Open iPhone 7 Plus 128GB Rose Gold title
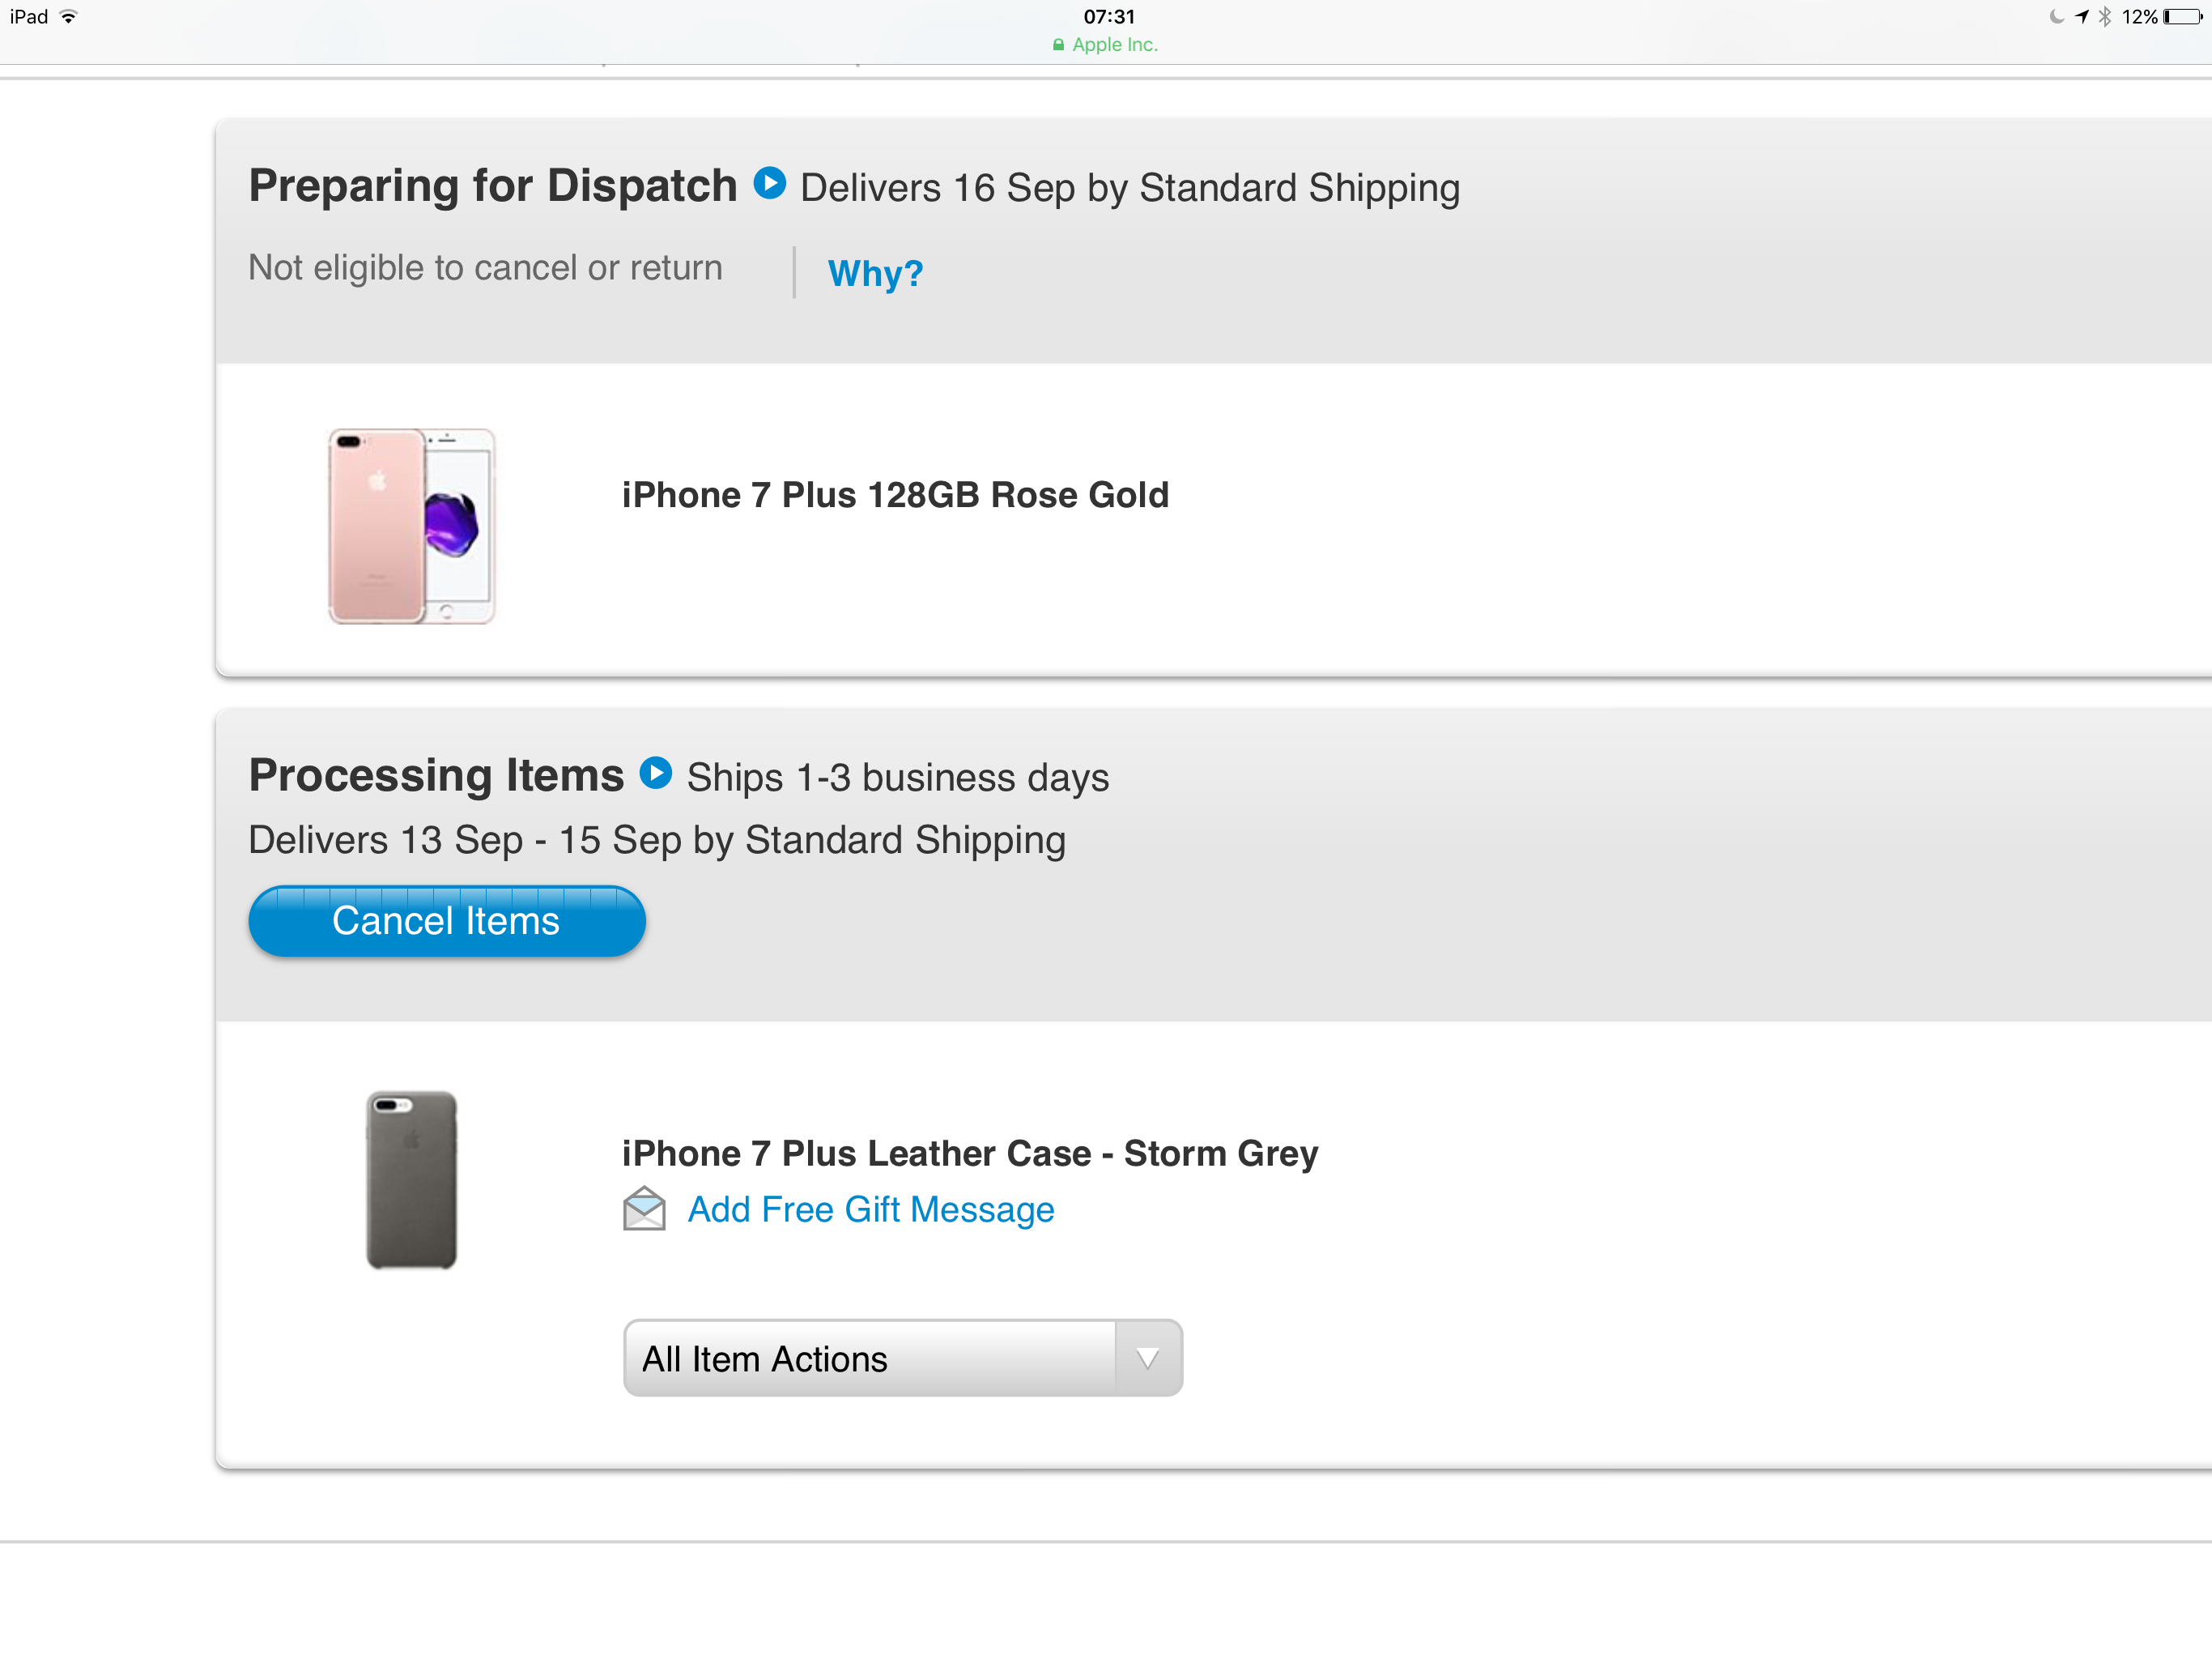The image size is (2212, 1659). (x=895, y=495)
